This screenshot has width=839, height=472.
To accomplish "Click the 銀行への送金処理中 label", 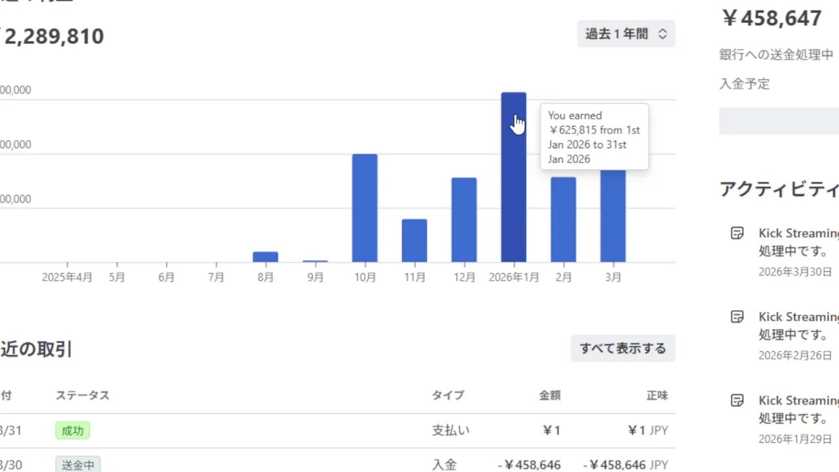I will pos(776,55).
